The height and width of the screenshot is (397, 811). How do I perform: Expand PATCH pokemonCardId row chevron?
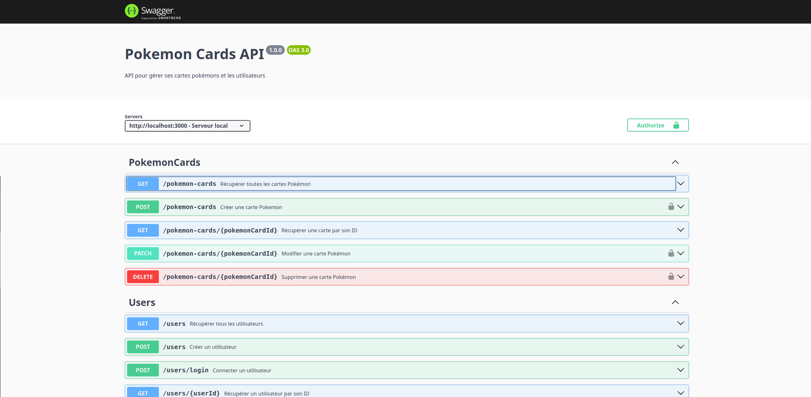[681, 253]
